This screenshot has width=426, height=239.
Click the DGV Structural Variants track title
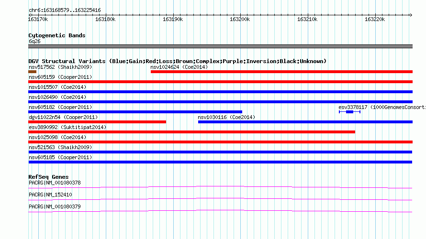[177, 61]
